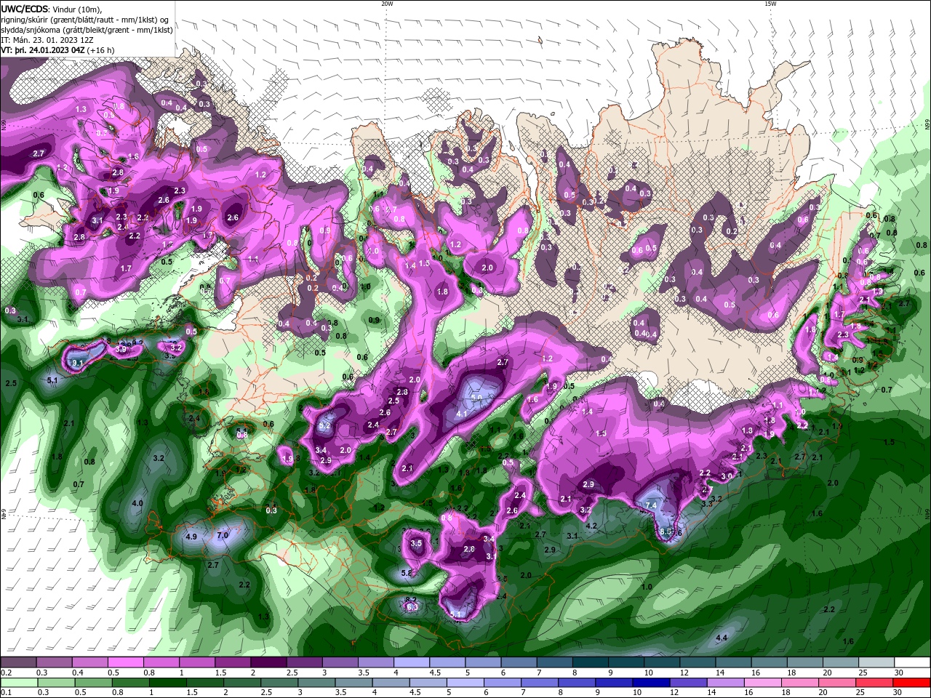Click the 5.8 precipitation value on map

click(407, 573)
